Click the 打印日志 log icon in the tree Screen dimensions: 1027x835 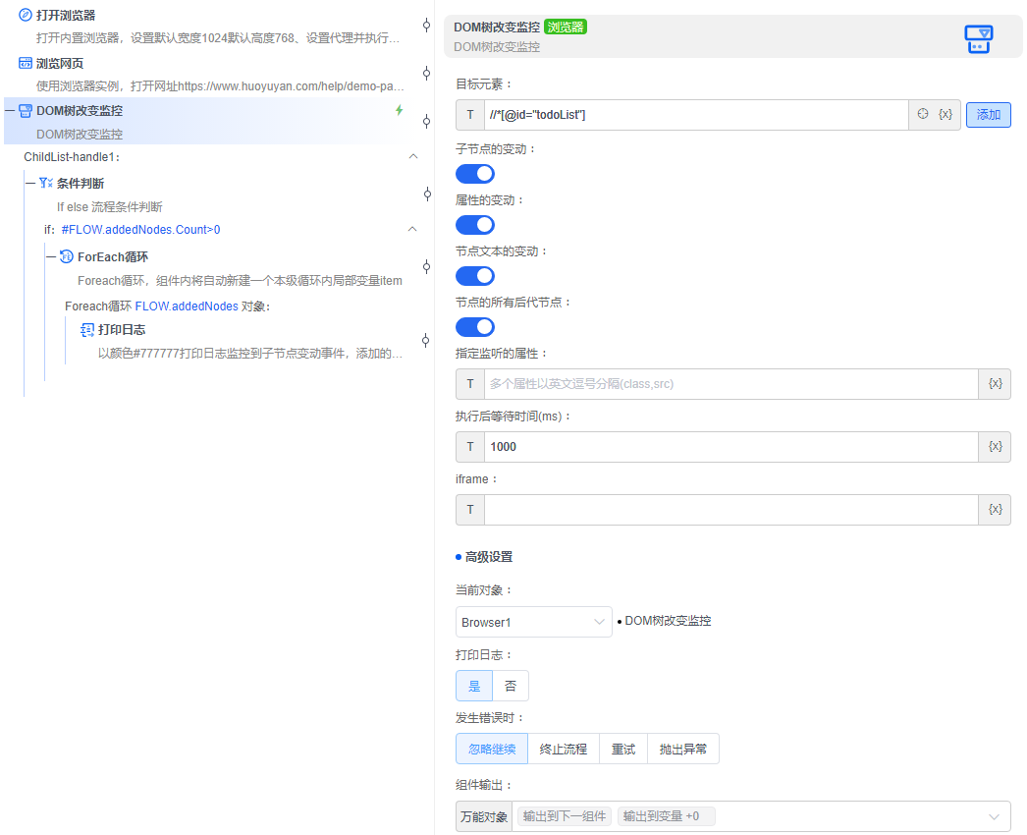pyautogui.click(x=86, y=330)
